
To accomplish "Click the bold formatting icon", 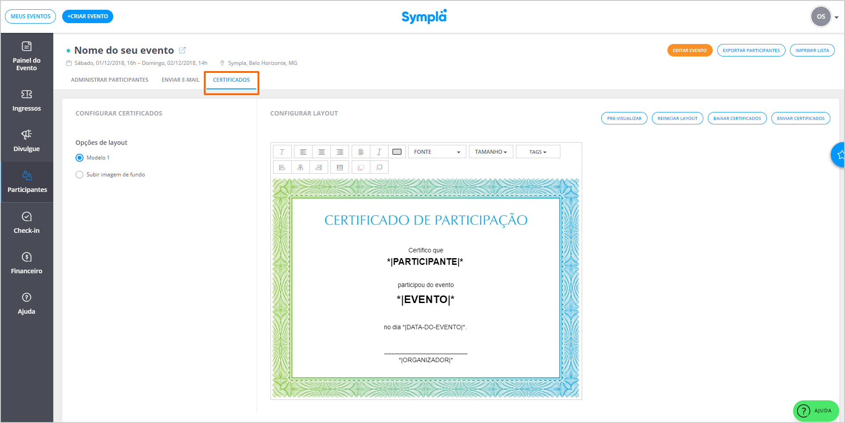I will [x=361, y=152].
